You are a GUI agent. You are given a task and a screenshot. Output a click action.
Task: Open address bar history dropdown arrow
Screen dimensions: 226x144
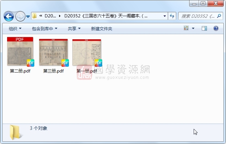coord(165,16)
